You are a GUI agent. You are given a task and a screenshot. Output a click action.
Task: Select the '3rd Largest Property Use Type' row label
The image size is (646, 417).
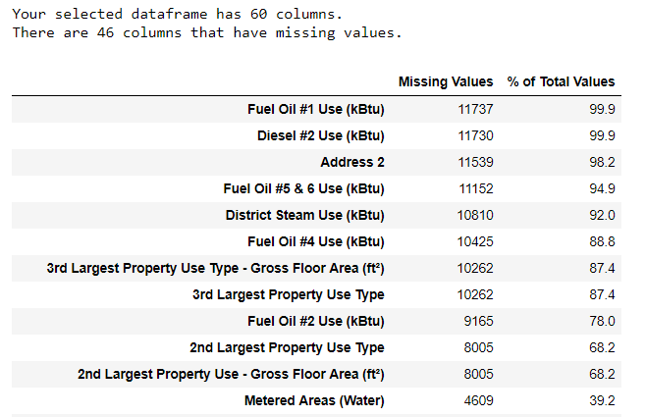(289, 294)
